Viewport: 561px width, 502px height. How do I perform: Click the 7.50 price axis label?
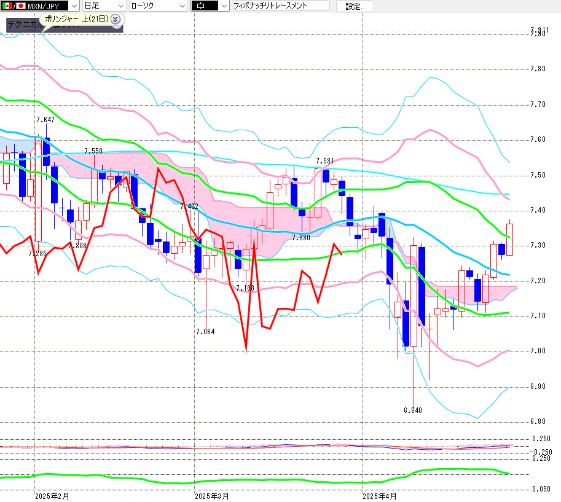(538, 175)
